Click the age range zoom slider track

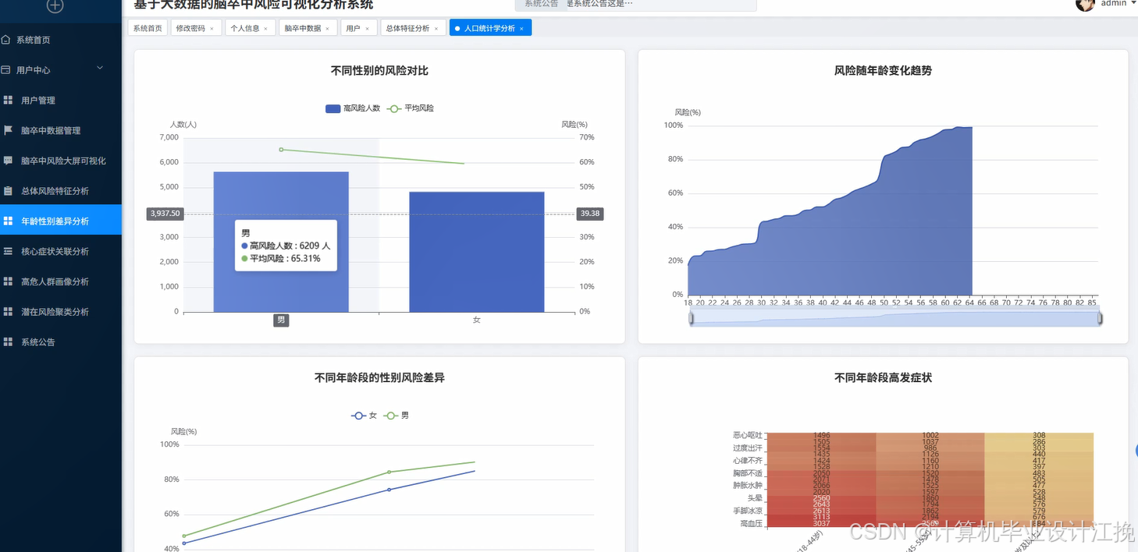(895, 317)
